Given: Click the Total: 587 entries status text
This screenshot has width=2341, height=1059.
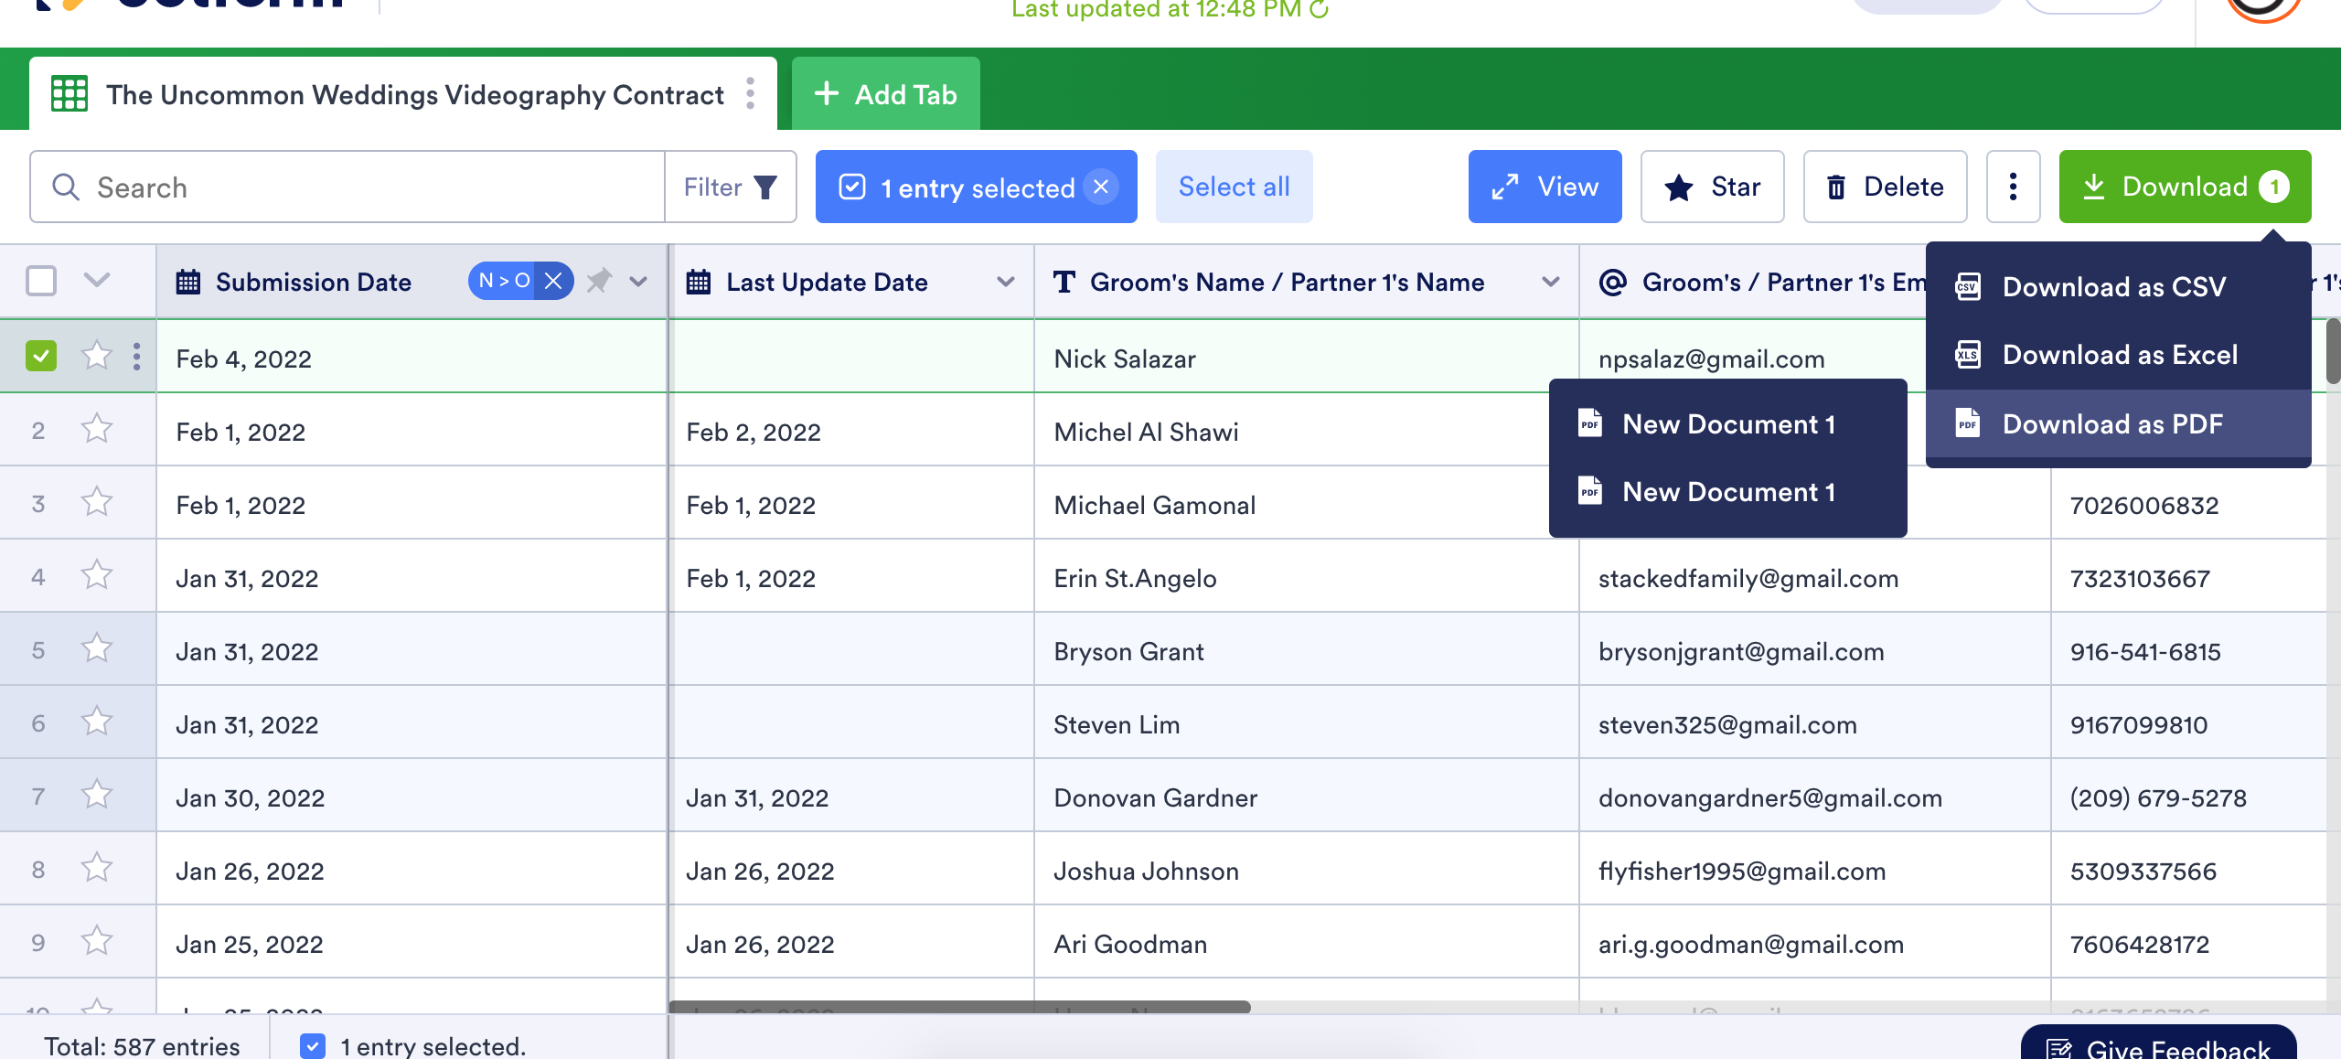Looking at the screenshot, I should 142,1045.
